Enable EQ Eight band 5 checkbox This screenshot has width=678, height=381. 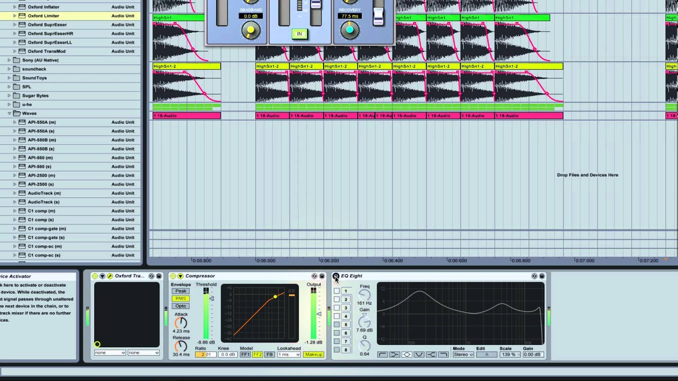336,325
